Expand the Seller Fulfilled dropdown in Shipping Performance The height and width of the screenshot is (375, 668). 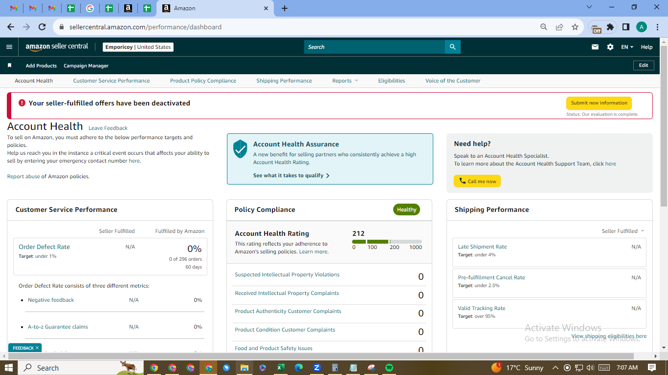pyautogui.click(x=623, y=231)
